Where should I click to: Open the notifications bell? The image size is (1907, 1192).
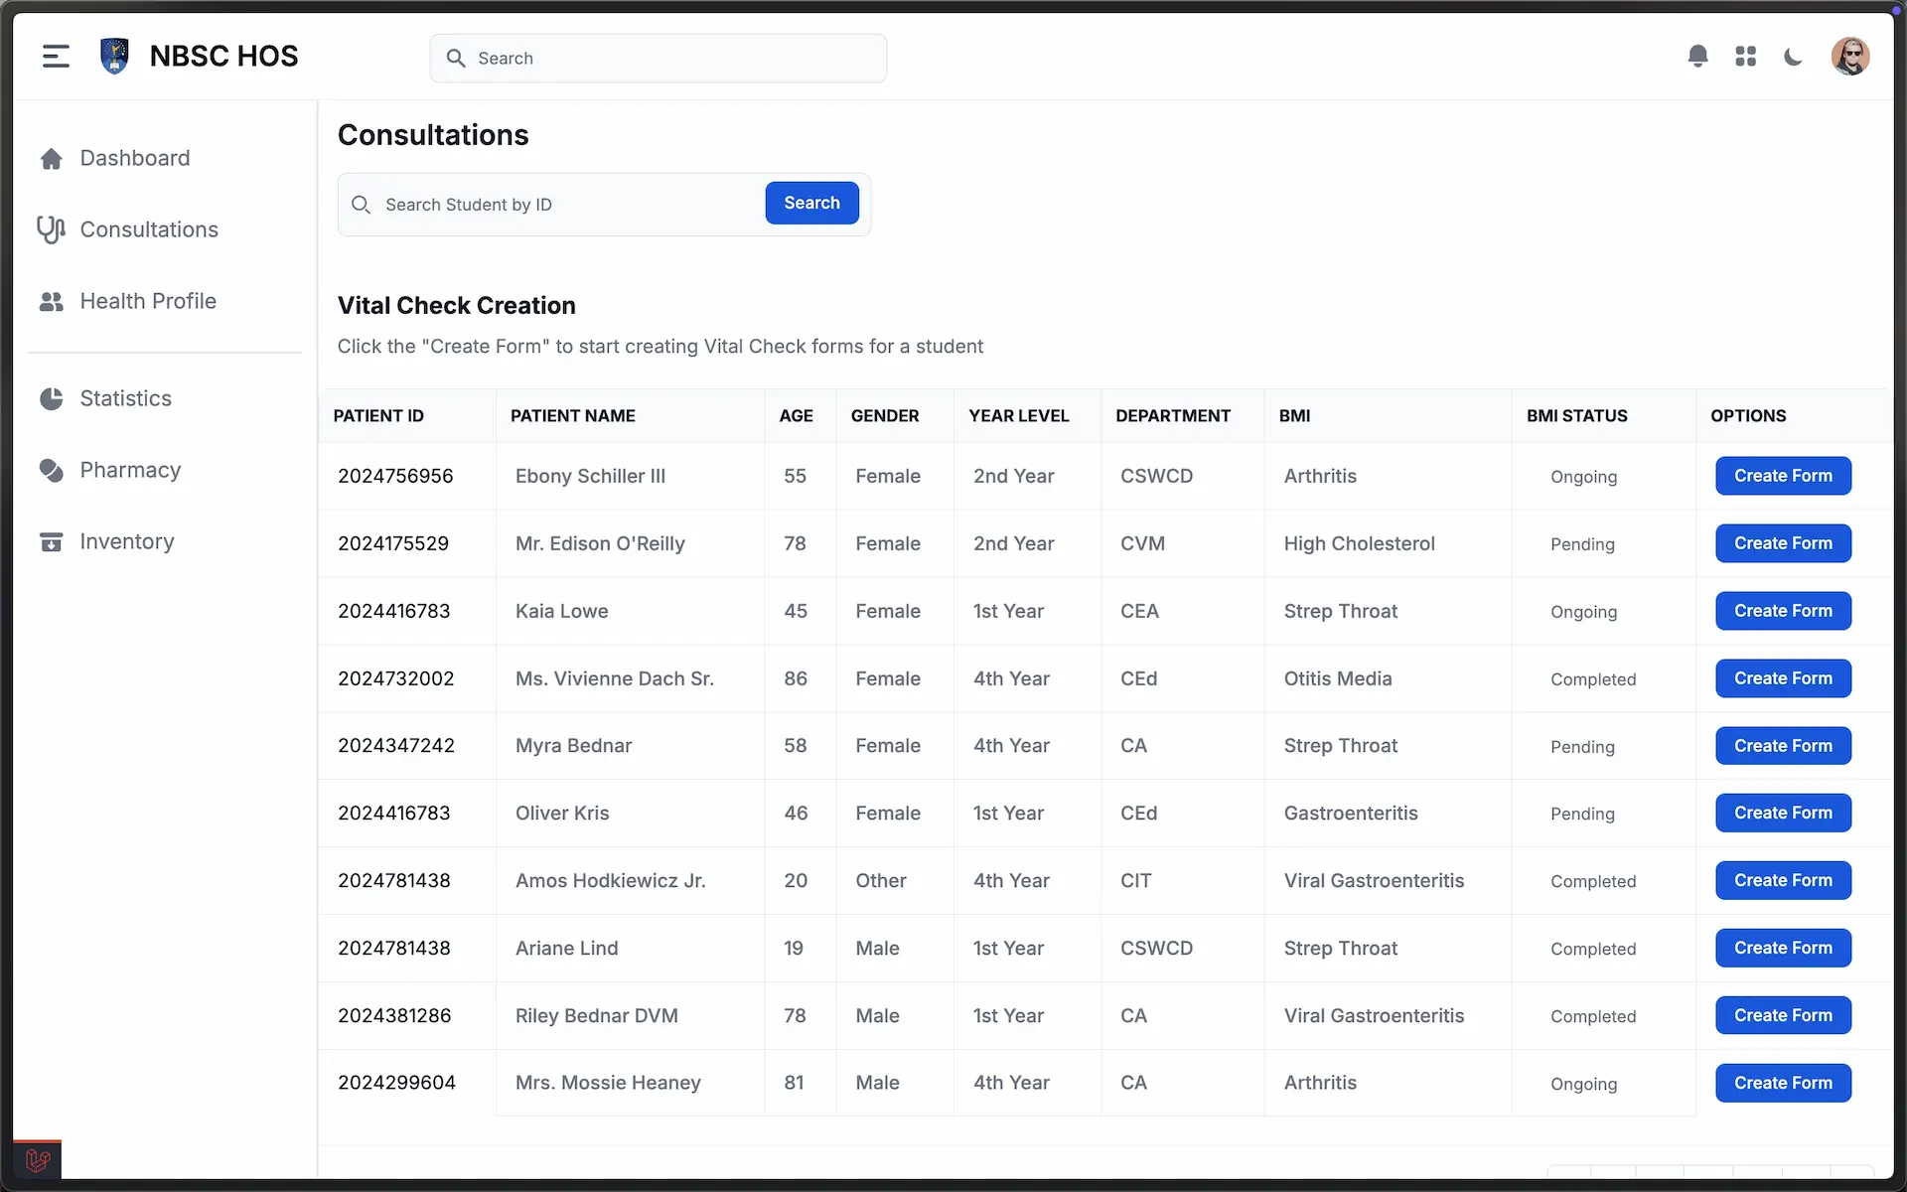coord(1697,57)
